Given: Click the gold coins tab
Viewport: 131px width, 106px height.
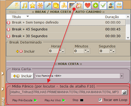Looking at the screenshot, I should 64,5.
